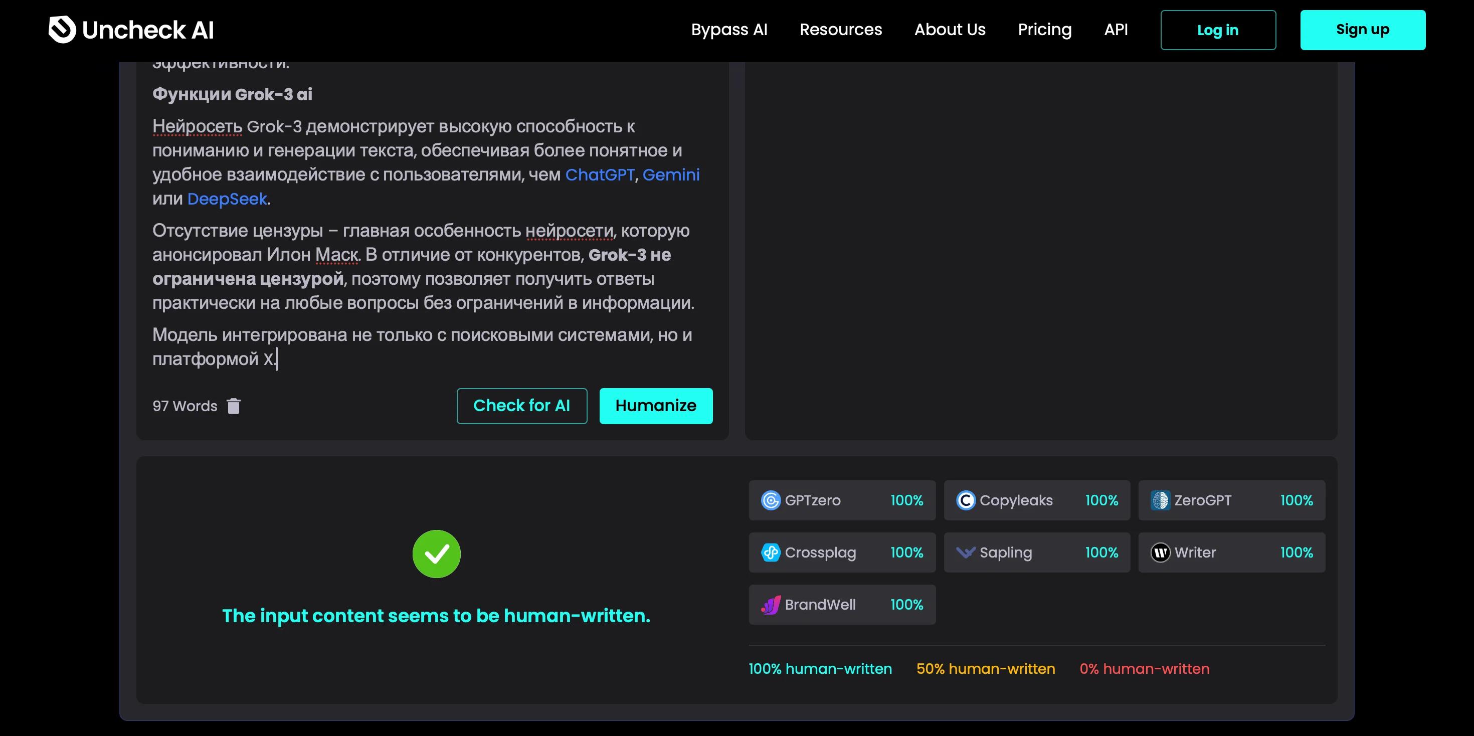The width and height of the screenshot is (1474, 736).
Task: Open the Resources menu
Action: [841, 30]
